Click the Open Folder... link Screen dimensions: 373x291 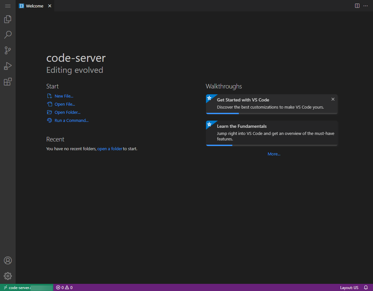pos(67,112)
